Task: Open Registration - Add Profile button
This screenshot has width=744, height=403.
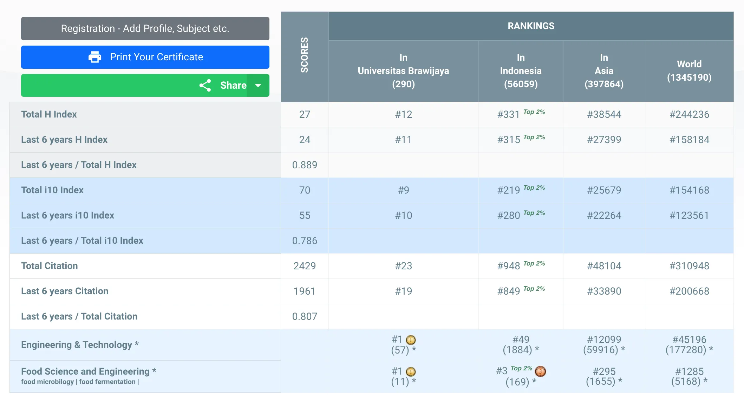Action: coord(145,28)
